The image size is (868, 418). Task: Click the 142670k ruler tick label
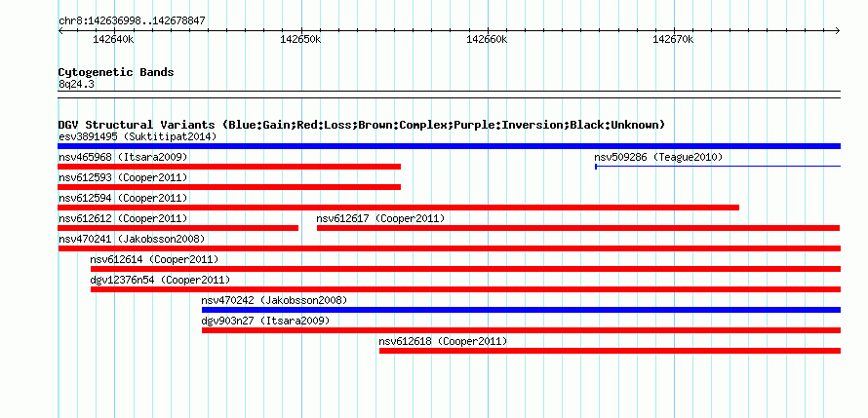point(673,40)
